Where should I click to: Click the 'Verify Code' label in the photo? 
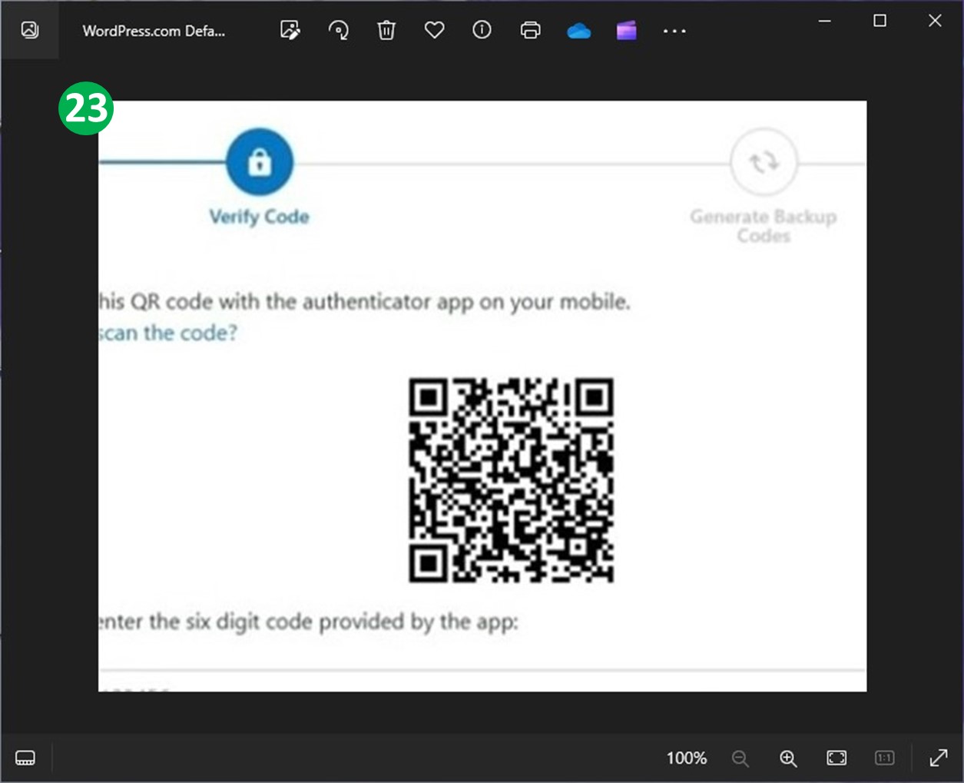[x=259, y=217]
